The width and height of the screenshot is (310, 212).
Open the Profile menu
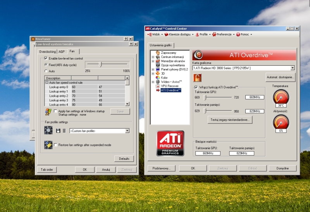[203, 34]
